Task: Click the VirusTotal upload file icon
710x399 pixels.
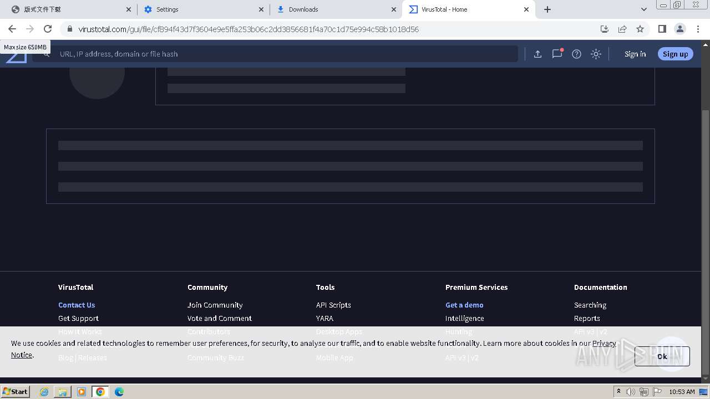Action: (x=537, y=54)
